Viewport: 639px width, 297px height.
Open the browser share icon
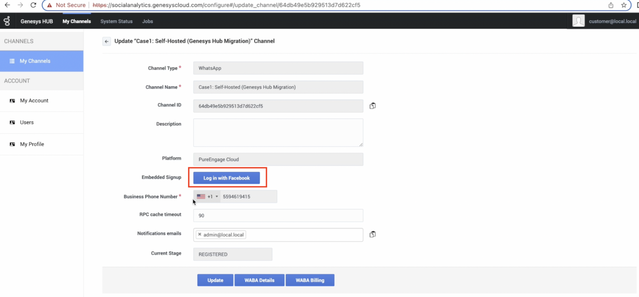coord(611,5)
